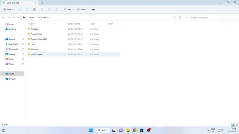Click into Search Local Disk (C:) box
Image resolution: width=239 pixels, height=134 pixels.
(x=211, y=17)
